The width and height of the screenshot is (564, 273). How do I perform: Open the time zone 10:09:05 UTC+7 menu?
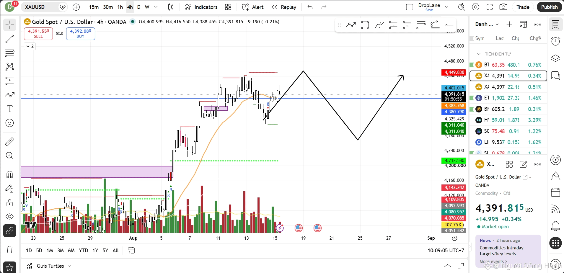pos(446,251)
